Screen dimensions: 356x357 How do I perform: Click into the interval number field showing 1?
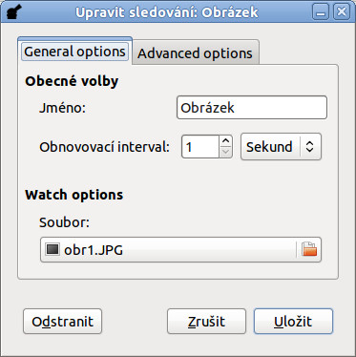[200, 147]
